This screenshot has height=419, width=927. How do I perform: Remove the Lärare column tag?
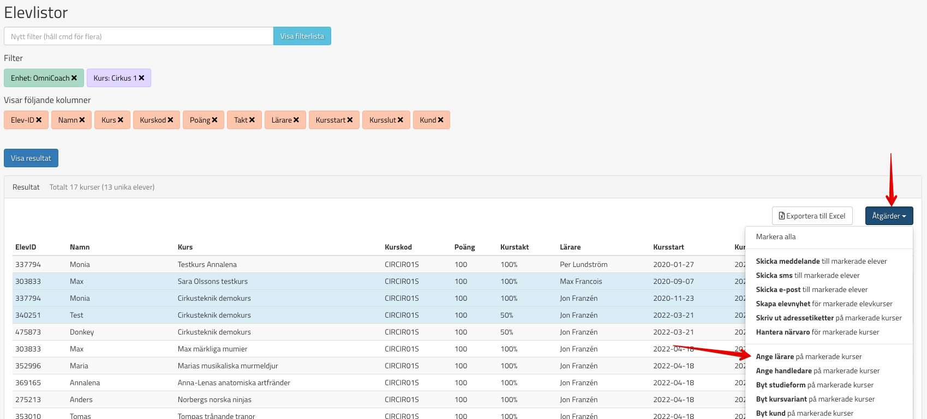pyautogui.click(x=296, y=120)
